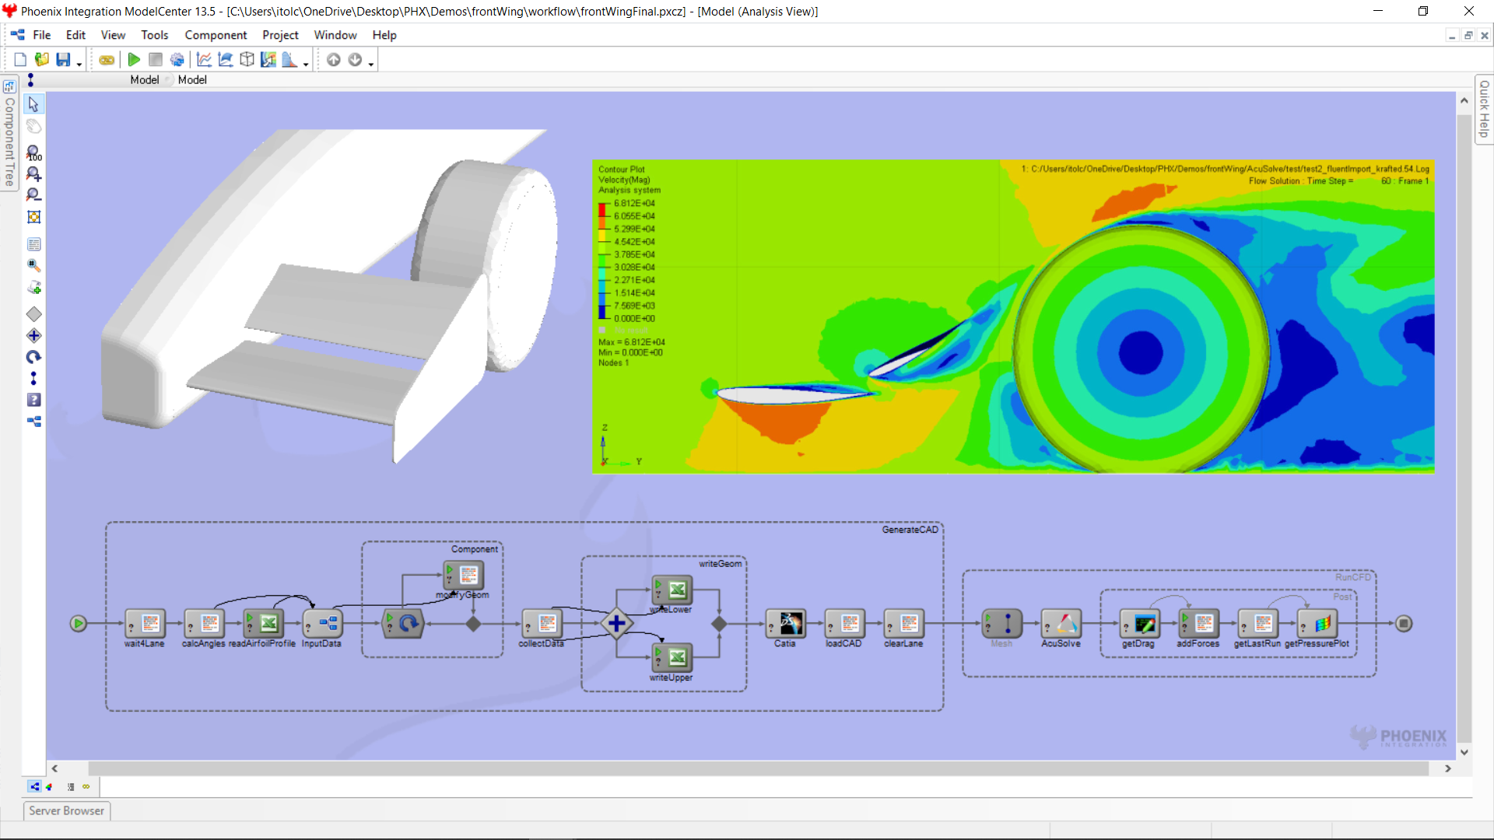The height and width of the screenshot is (840, 1494).
Task: Click the horizontal scrollbar track
Action: [759, 768]
